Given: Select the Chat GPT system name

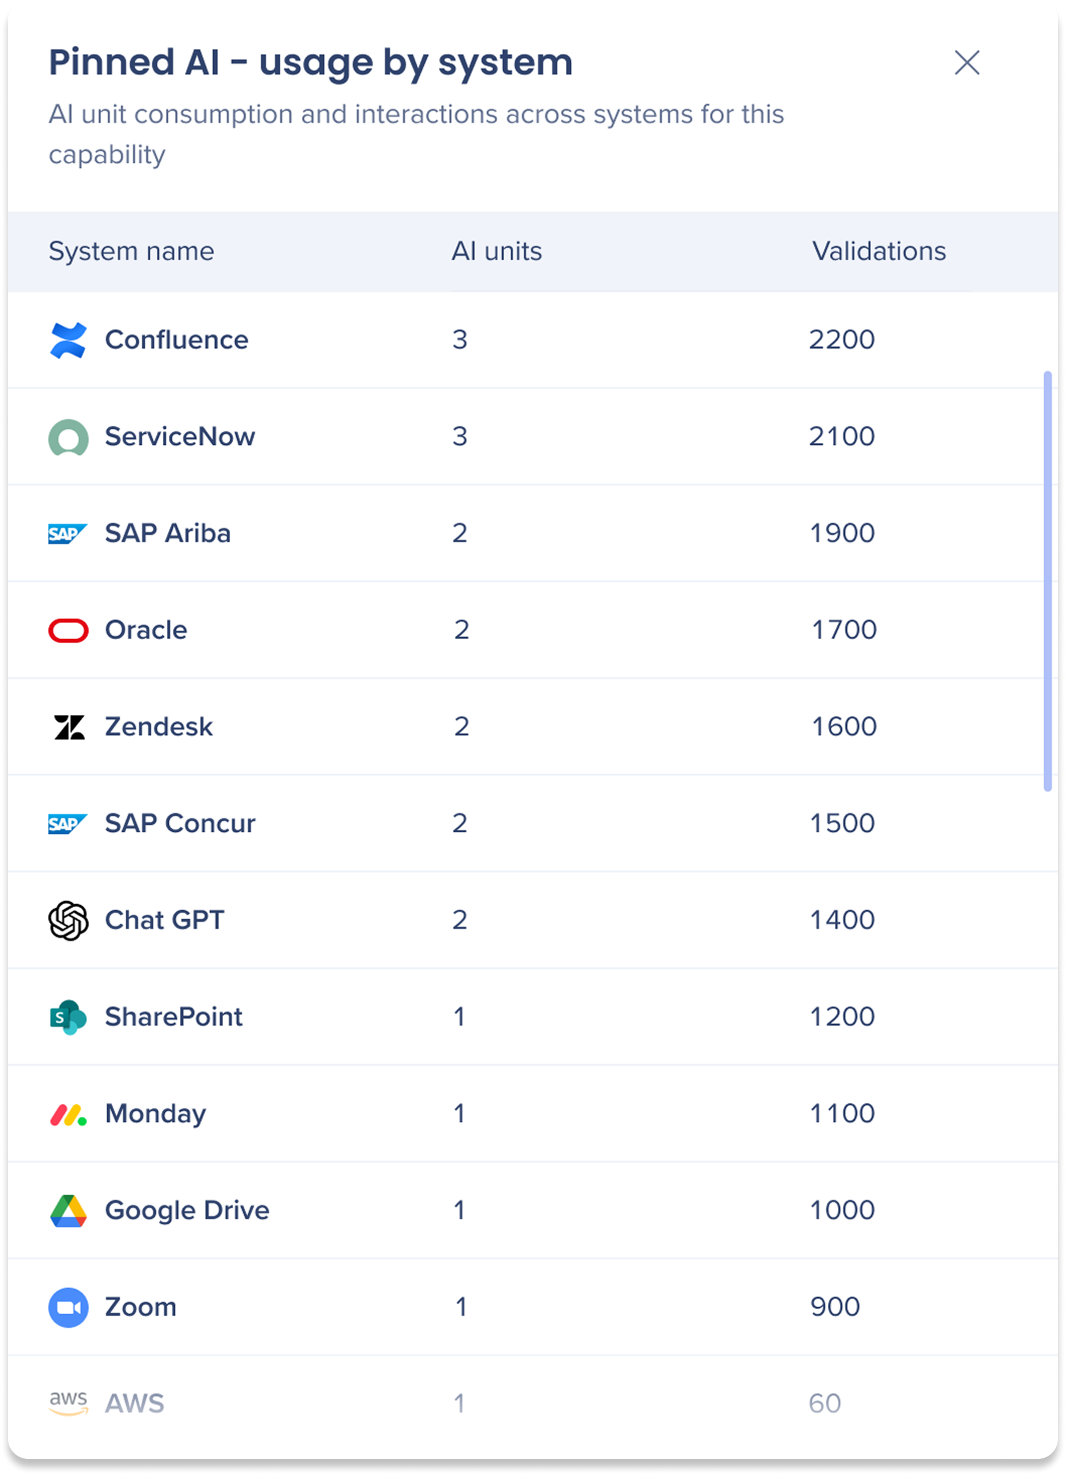Looking at the screenshot, I should (x=165, y=919).
